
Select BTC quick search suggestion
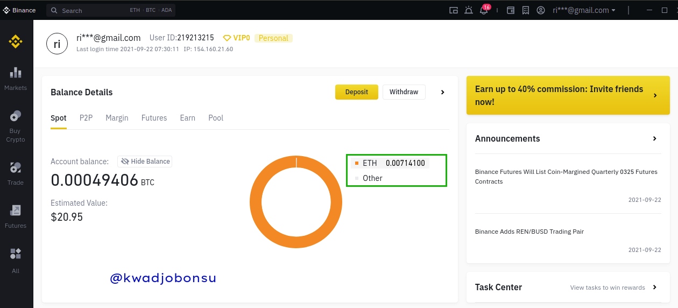click(x=150, y=10)
